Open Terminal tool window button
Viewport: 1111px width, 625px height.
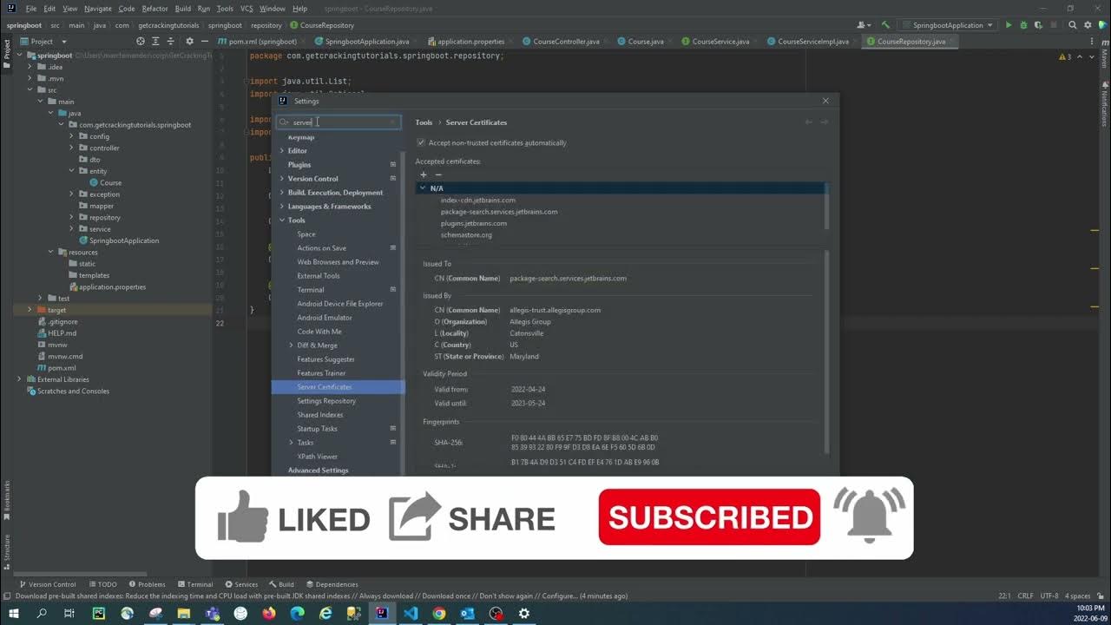pyautogui.click(x=194, y=584)
